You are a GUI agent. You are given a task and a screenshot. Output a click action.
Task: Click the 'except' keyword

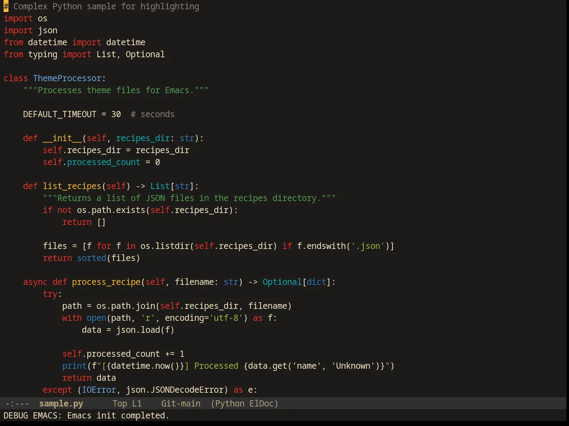(x=57, y=390)
